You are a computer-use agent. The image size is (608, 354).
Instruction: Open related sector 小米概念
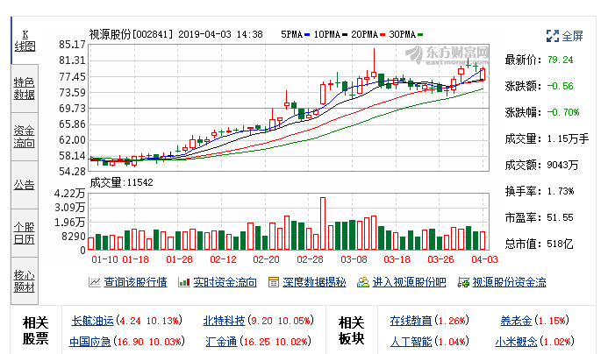pyautogui.click(x=516, y=342)
